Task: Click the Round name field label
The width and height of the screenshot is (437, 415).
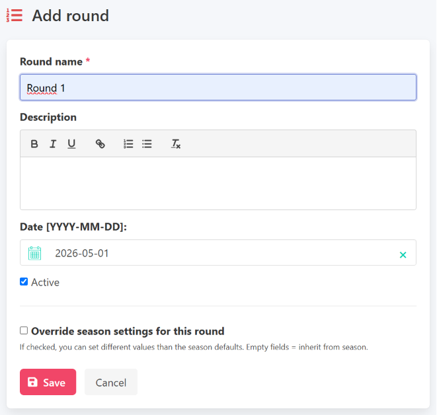Action: [x=52, y=61]
